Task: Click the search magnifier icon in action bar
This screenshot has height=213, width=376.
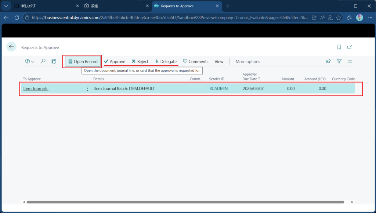Action: (x=43, y=61)
